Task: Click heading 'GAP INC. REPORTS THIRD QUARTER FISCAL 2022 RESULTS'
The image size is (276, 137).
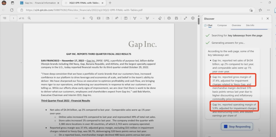Action: (99, 54)
